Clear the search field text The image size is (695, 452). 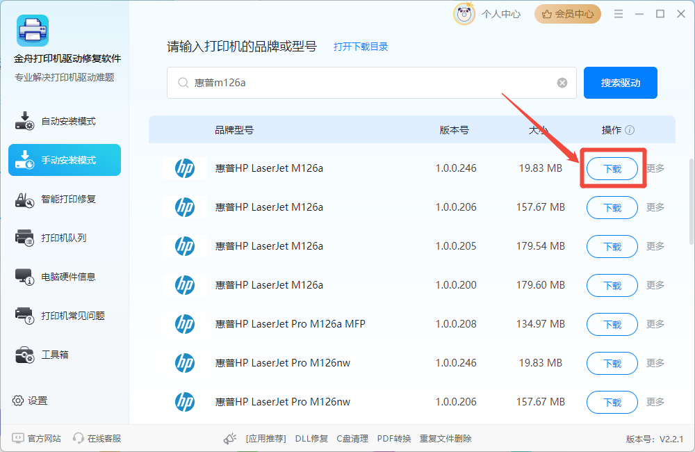pos(562,83)
